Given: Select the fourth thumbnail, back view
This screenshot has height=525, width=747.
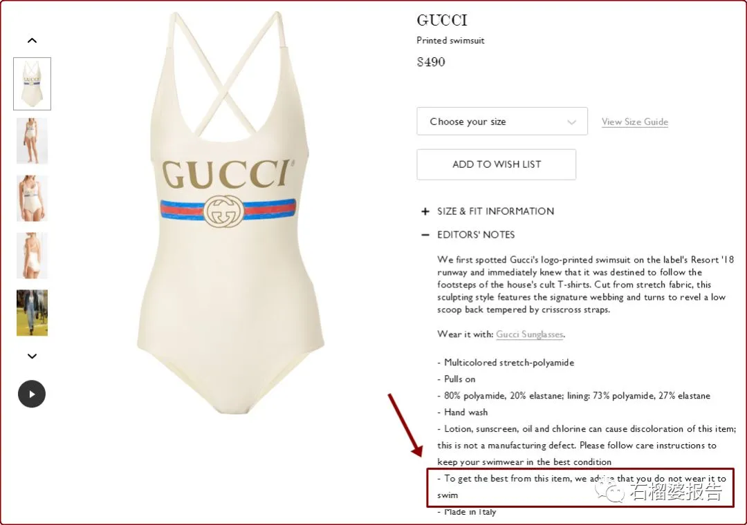Looking at the screenshot, I should (x=32, y=255).
